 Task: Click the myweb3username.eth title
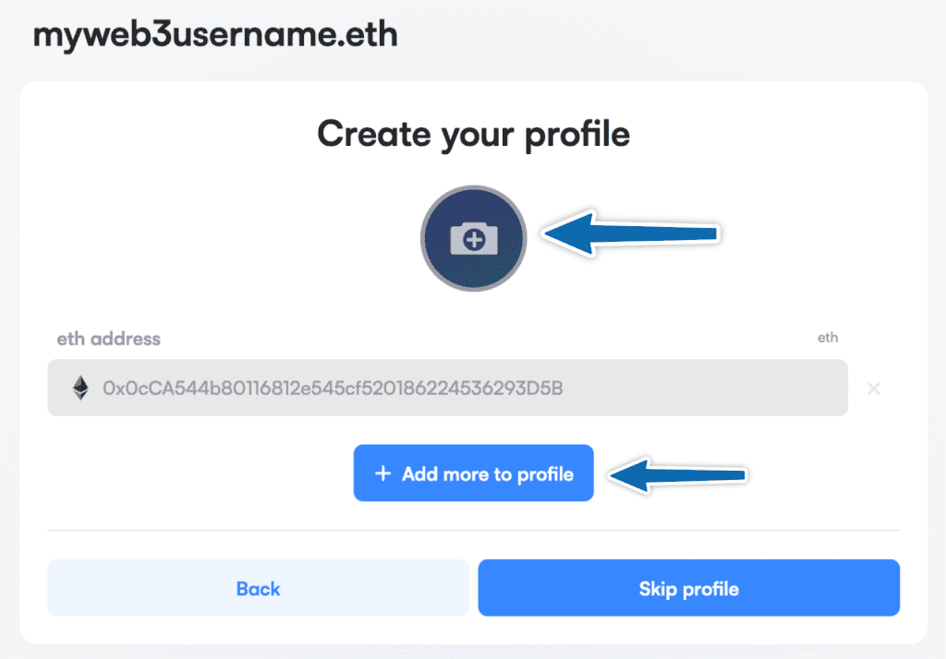[215, 35]
